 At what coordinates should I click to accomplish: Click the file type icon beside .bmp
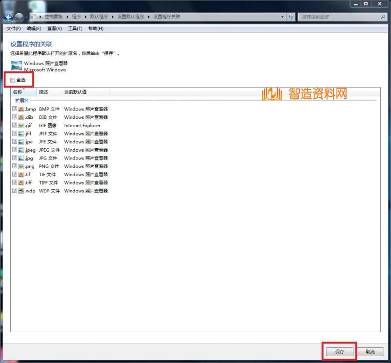(22, 109)
